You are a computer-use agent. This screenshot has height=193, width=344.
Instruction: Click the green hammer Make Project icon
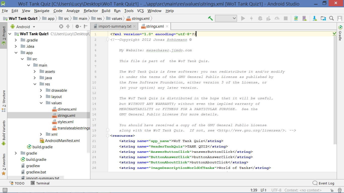pyautogui.click(x=210, y=18)
